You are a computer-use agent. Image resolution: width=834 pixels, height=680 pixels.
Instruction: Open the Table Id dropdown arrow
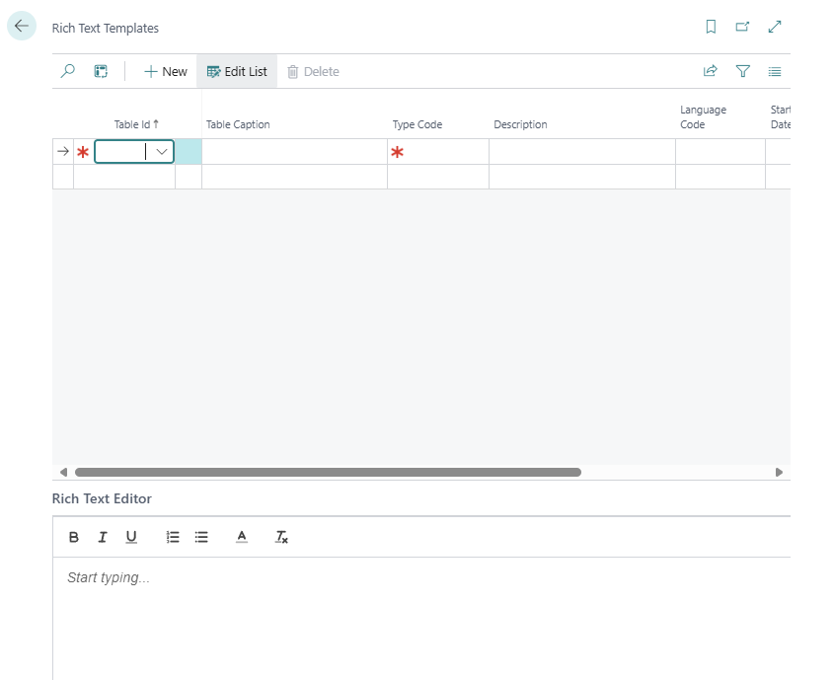click(162, 152)
